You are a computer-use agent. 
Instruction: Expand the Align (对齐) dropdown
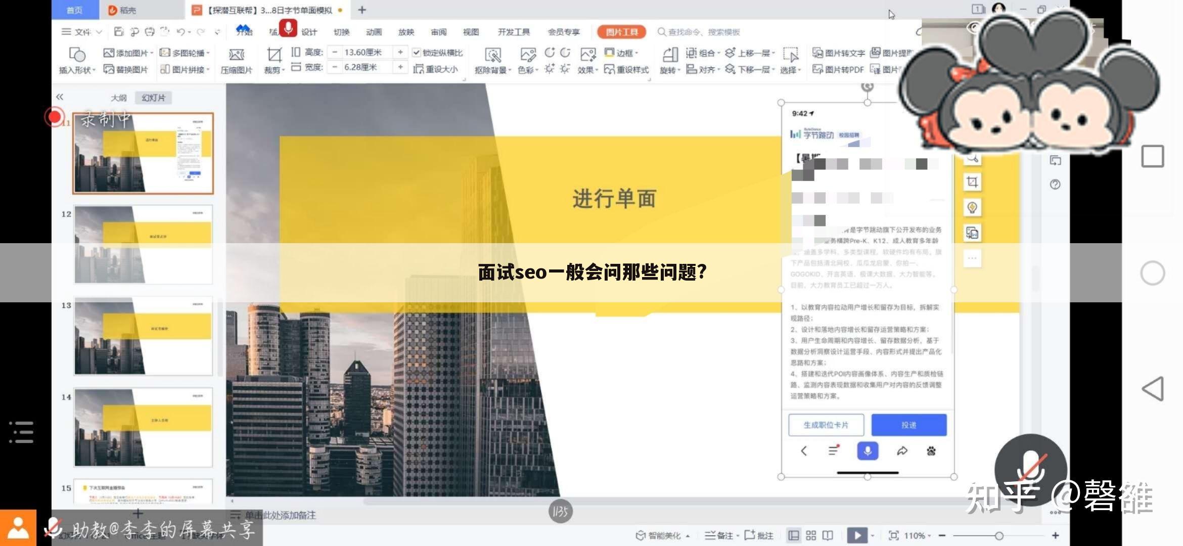[718, 70]
